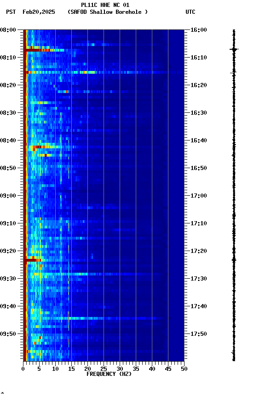This screenshot has height=398, width=254.
Task: Click the 20 Hz frequency tick label
Action: pyautogui.click(x=87, y=369)
